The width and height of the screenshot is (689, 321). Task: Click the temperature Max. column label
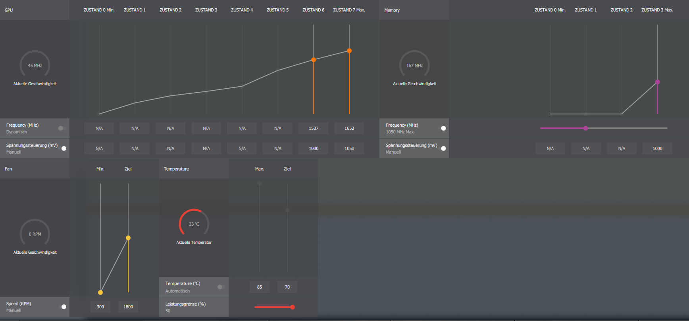pyautogui.click(x=260, y=169)
